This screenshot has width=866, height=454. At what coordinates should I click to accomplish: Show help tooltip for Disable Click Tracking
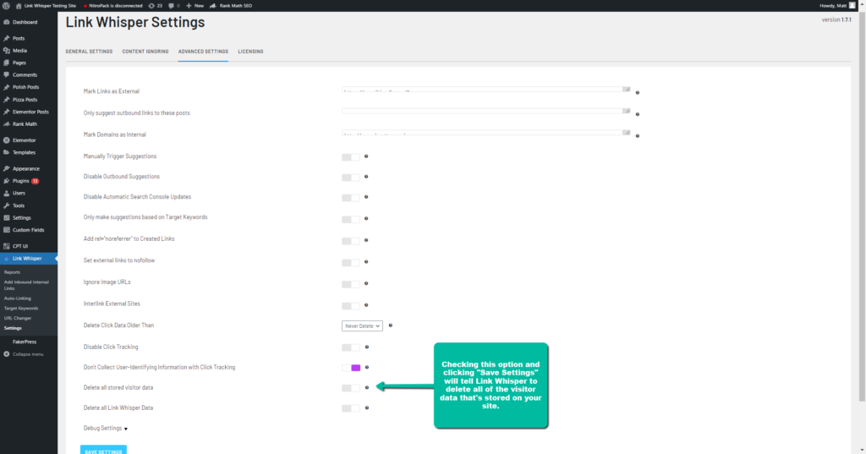click(367, 347)
